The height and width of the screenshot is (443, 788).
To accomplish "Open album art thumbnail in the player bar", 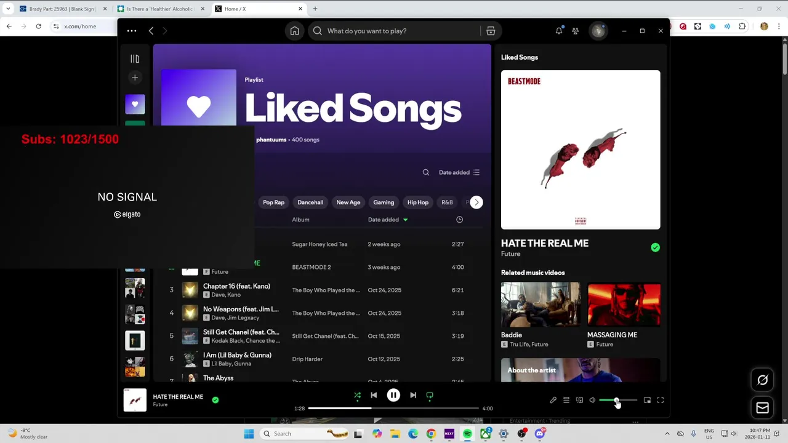I will pyautogui.click(x=135, y=400).
